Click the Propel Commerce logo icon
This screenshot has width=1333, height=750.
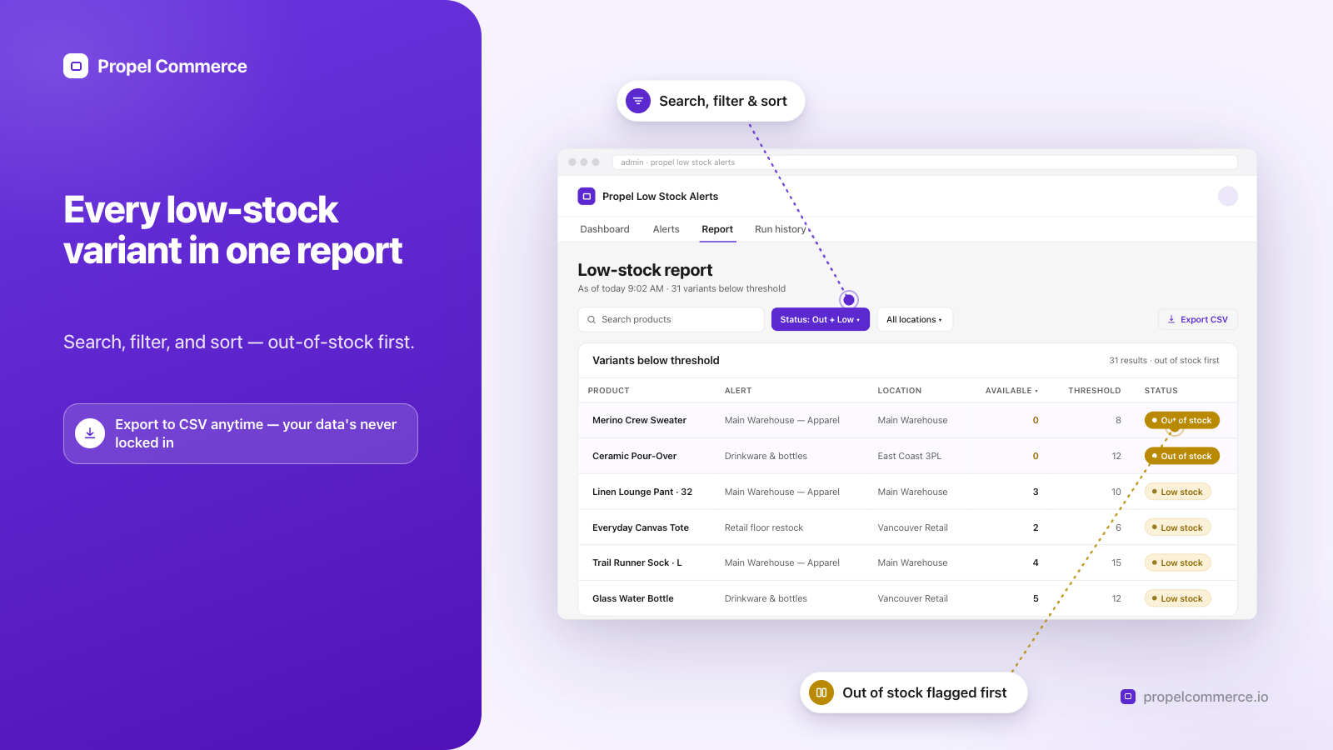click(76, 66)
